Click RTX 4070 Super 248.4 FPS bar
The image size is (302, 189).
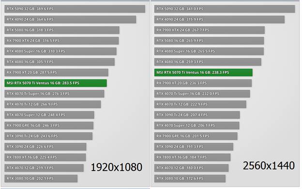(49, 115)
